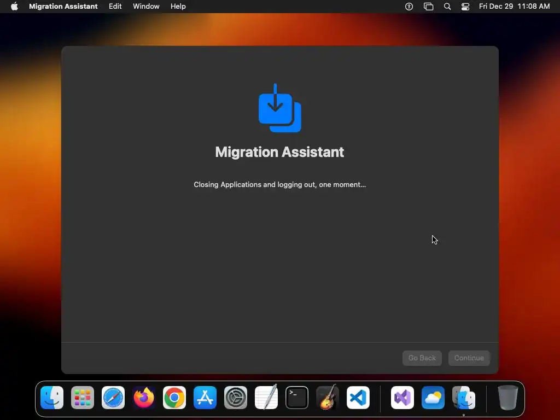Open the Weather app from the Dock
This screenshot has width=560, height=420.
tap(433, 398)
